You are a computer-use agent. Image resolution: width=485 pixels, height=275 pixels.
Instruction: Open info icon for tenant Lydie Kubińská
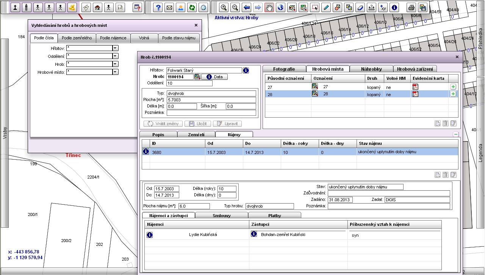pyautogui.click(x=150, y=235)
